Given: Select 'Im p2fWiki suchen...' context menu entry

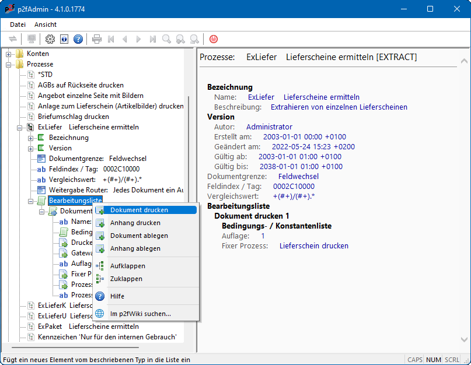Looking at the screenshot, I should [x=140, y=314].
